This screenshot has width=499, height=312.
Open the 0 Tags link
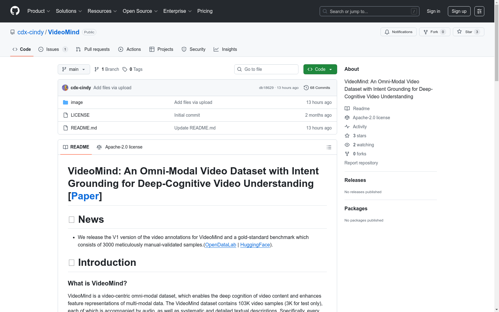pos(133,69)
